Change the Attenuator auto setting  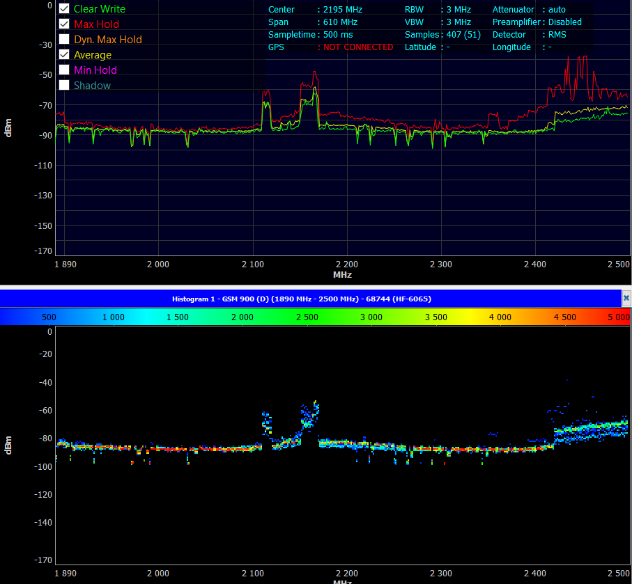(557, 10)
